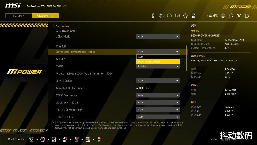Click the MSI logo

(x=13, y=6)
